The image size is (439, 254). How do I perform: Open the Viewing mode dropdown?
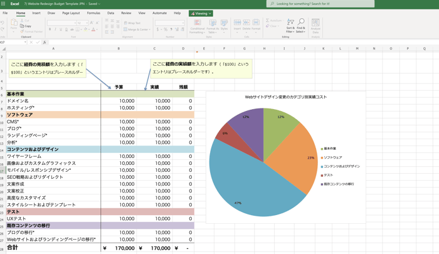pos(201,13)
